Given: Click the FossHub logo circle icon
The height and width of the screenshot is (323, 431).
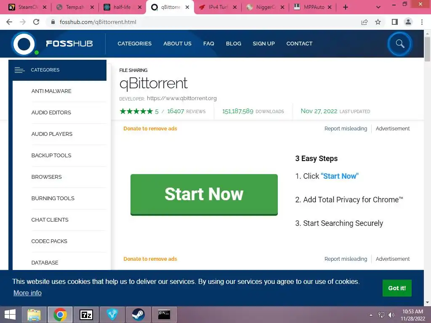Looking at the screenshot, I should point(24,44).
